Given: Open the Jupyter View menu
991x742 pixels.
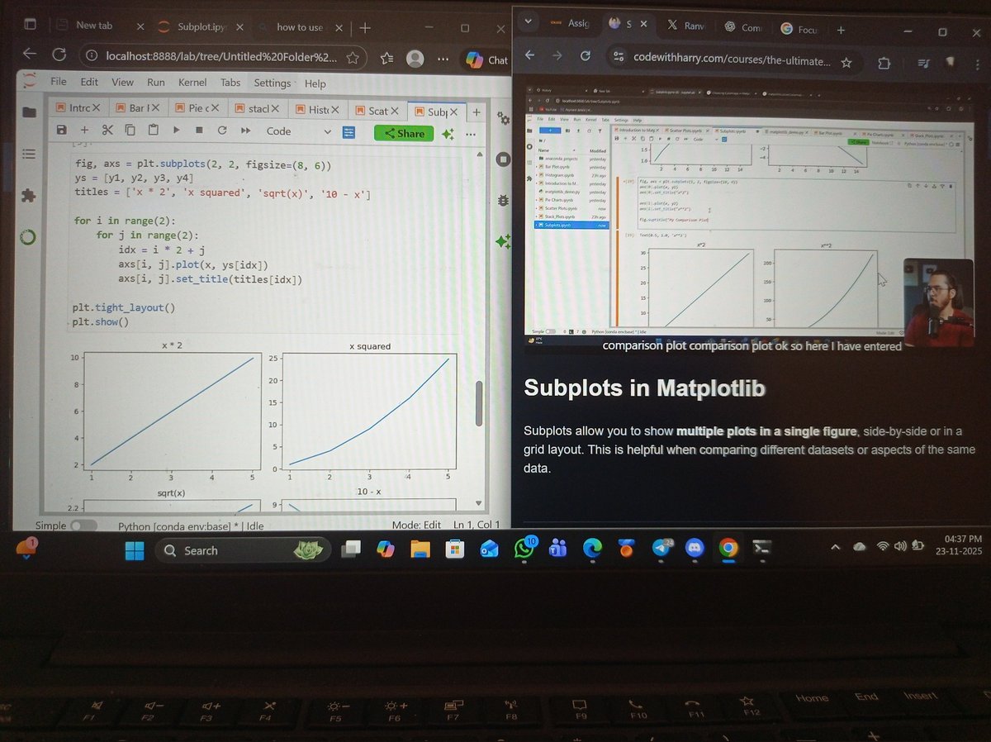Looking at the screenshot, I should pos(122,82).
